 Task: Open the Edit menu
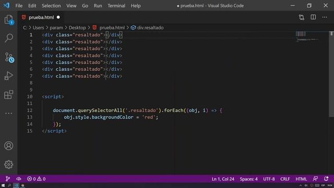pos(32,6)
